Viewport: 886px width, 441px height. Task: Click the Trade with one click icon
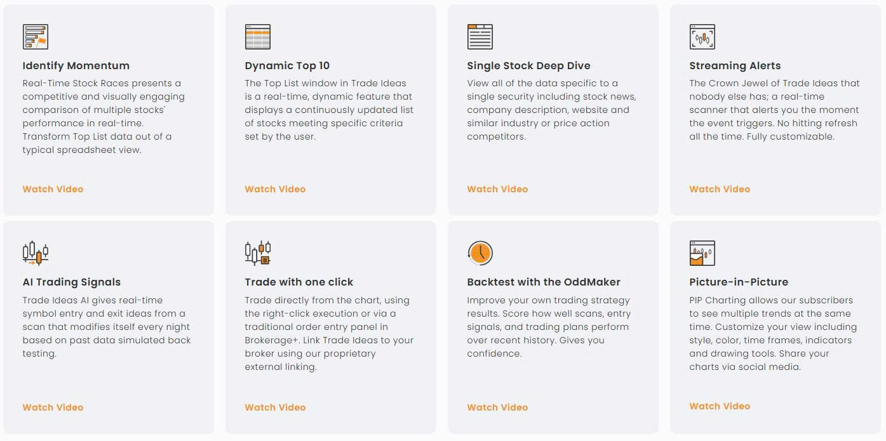258,253
